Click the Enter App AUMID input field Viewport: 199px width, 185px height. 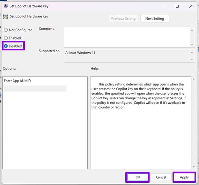[x=35, y=88]
